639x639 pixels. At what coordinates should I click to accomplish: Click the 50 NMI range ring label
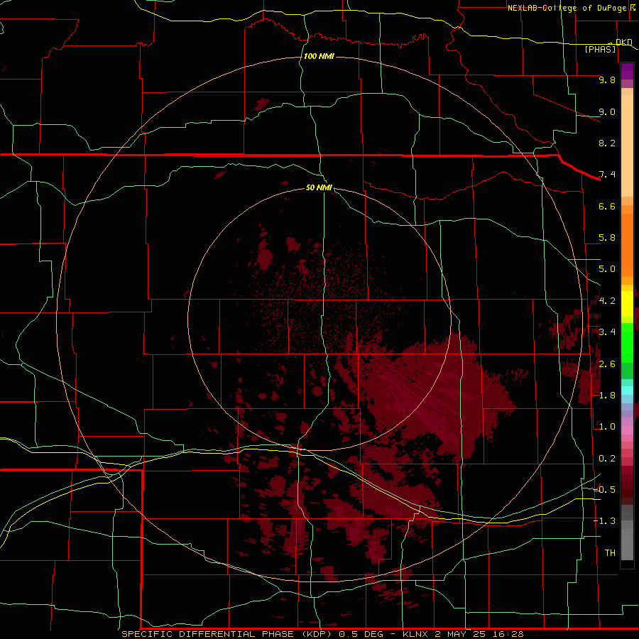click(x=319, y=188)
